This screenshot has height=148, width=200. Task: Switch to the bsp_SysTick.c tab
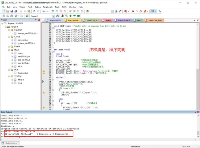tap(72, 20)
